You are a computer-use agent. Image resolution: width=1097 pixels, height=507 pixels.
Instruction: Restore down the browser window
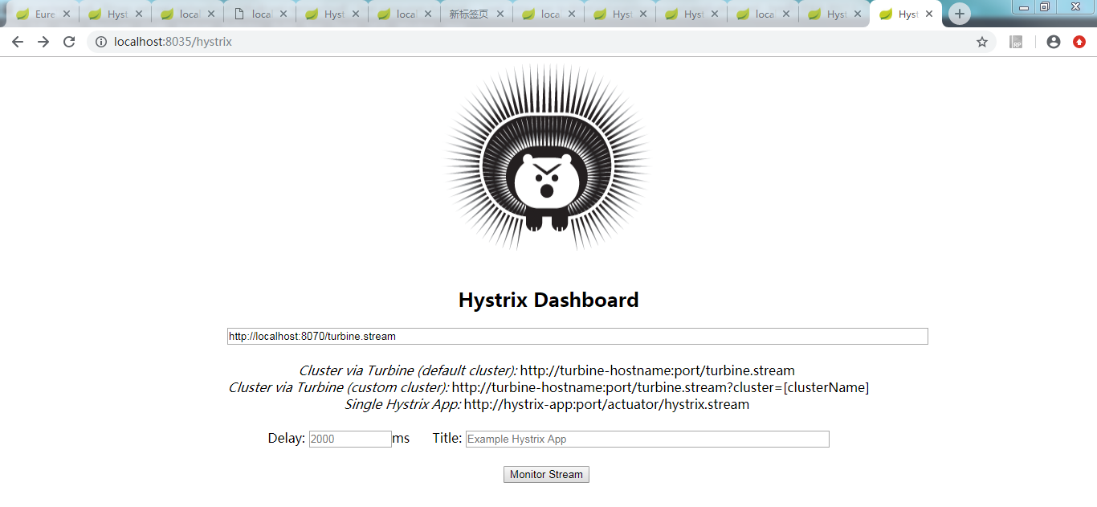tap(1045, 7)
